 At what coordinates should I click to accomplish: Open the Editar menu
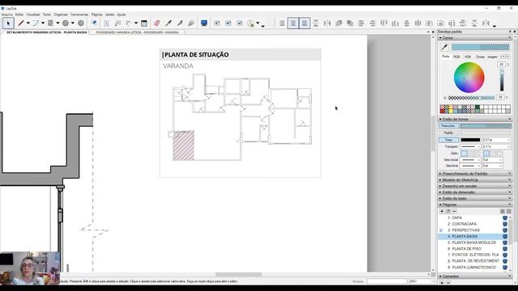coord(19,15)
